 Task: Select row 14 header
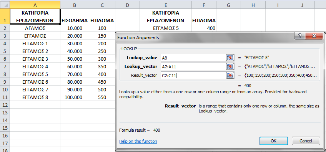(x=5, y=120)
